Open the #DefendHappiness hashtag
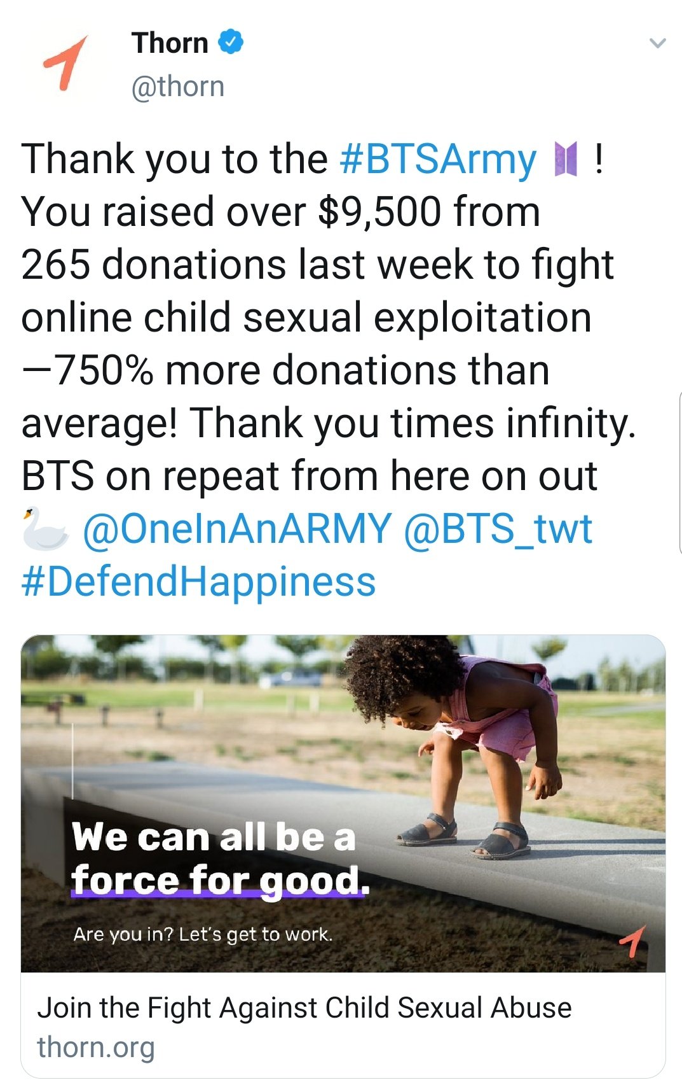The image size is (682, 1080). pos(198,582)
